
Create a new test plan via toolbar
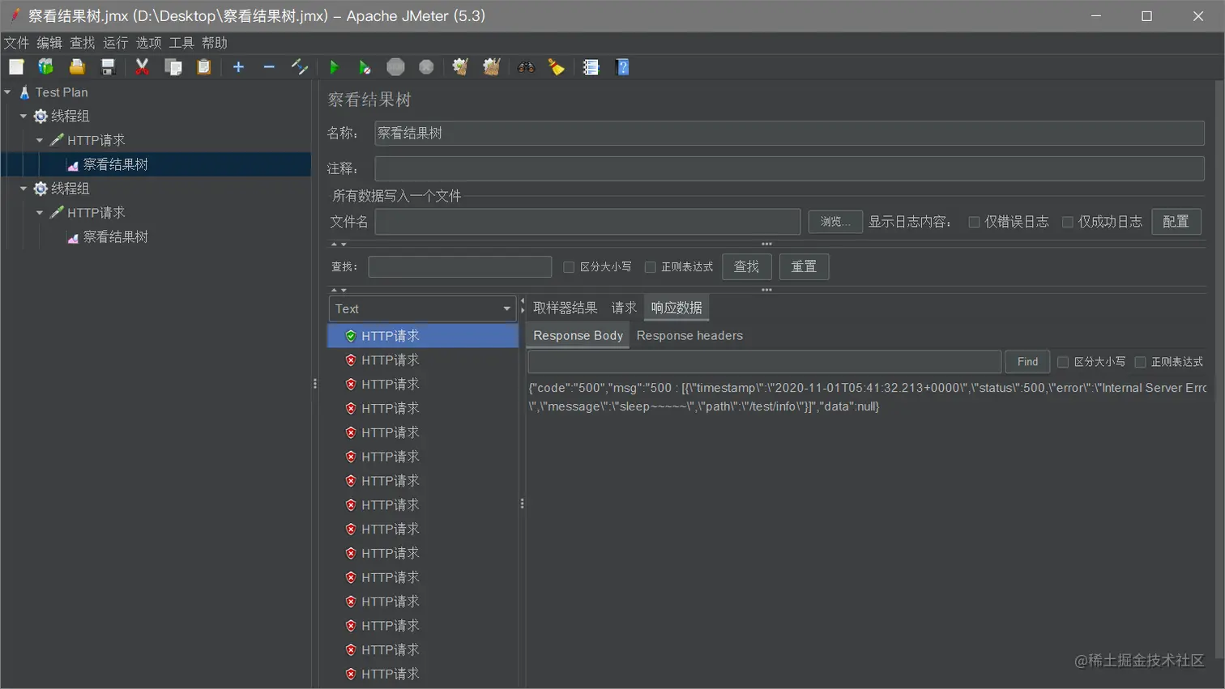[16, 67]
